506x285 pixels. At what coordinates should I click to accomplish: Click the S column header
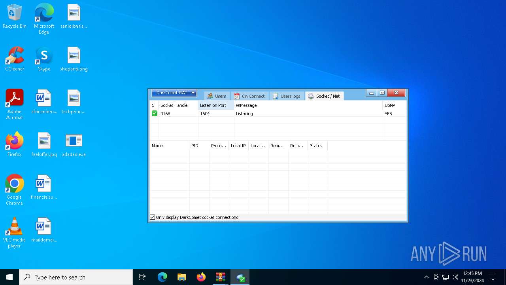(154, 105)
